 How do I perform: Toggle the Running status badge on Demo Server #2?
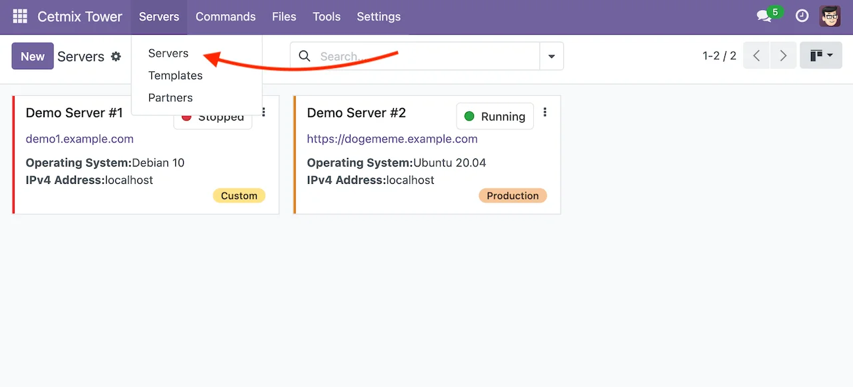tap(494, 116)
